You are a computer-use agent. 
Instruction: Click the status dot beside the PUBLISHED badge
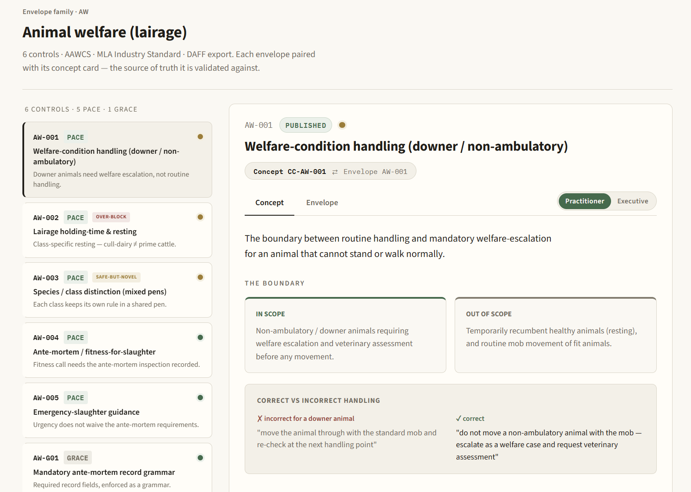click(342, 125)
